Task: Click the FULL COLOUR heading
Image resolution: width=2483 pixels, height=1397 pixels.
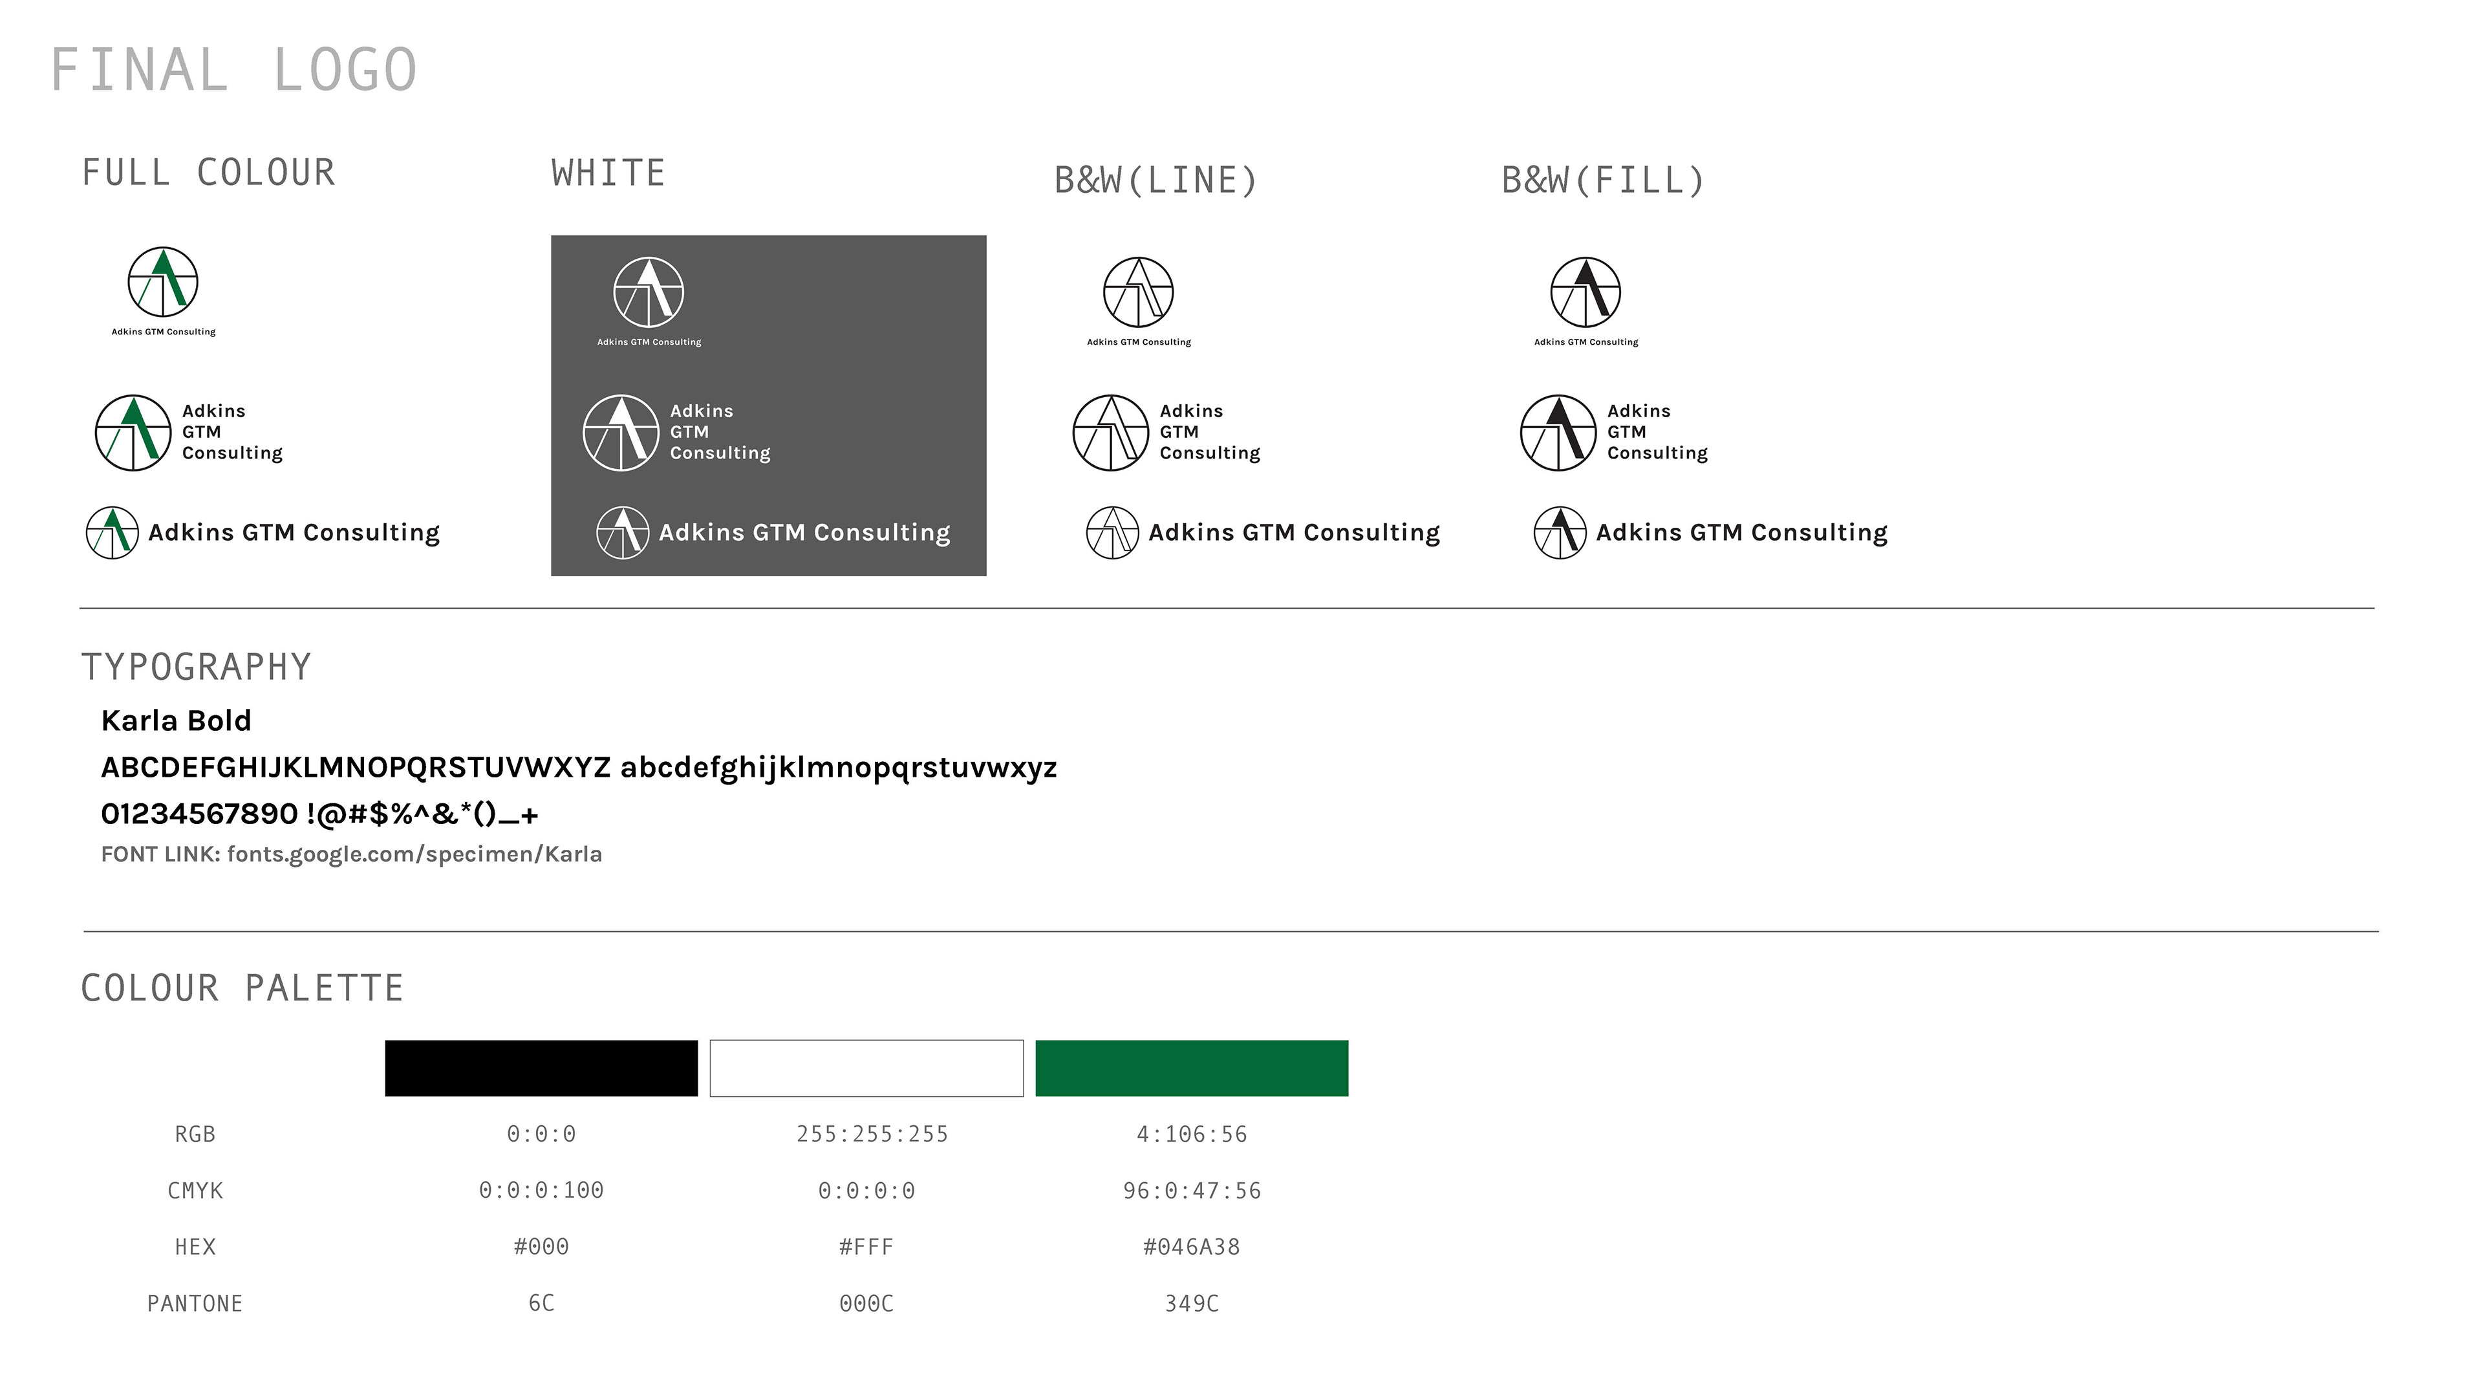Action: tap(208, 173)
